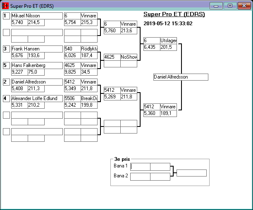Click seed box 3 beside Frank Hansen
The height and width of the screenshot is (210, 253).
(6, 49)
